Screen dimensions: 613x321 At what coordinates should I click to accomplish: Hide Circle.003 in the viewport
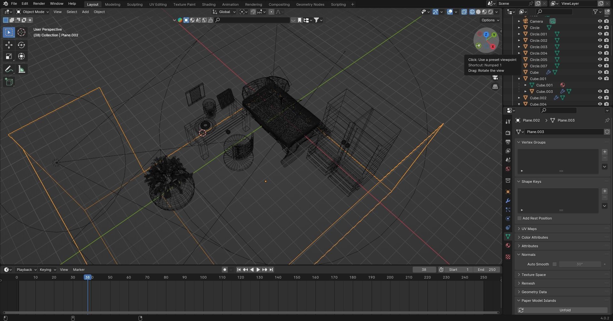[600, 47]
